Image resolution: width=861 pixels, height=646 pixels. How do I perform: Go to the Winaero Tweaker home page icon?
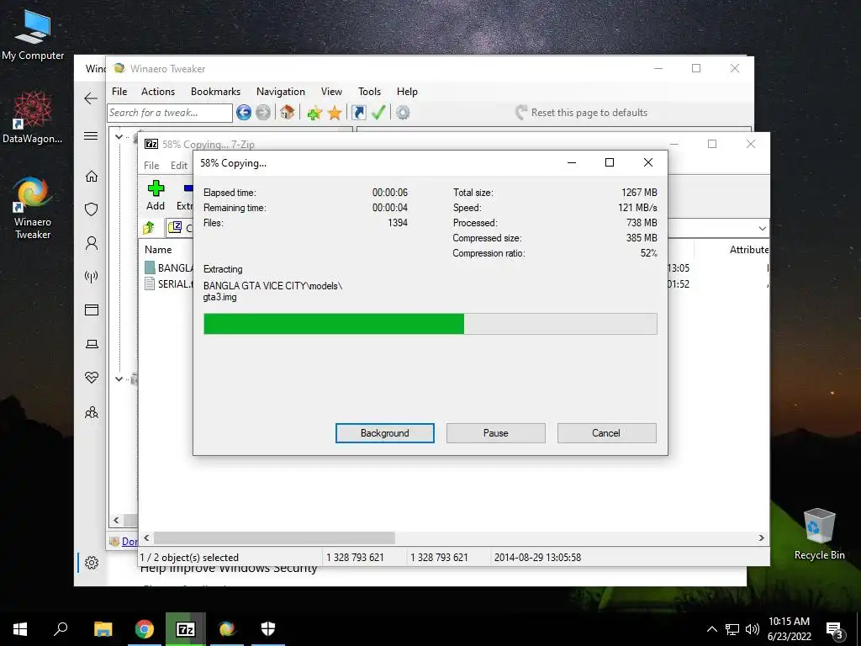point(287,113)
